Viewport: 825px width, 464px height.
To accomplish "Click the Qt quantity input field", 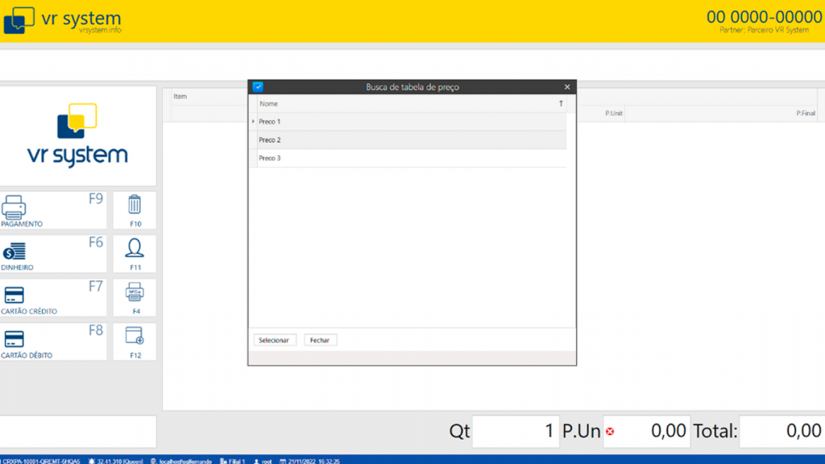I will [515, 432].
